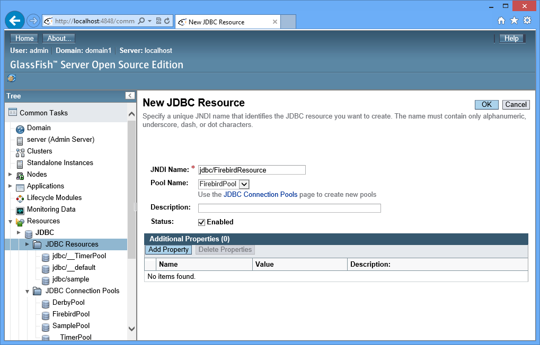540x345 pixels.
Task: Click the Common Tasks icon
Action: tap(13, 112)
